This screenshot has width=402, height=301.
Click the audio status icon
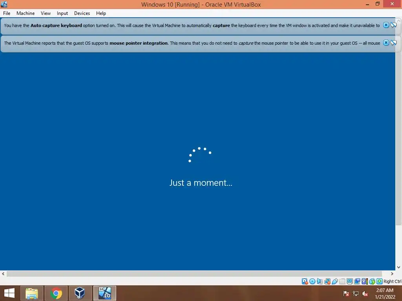click(320, 281)
